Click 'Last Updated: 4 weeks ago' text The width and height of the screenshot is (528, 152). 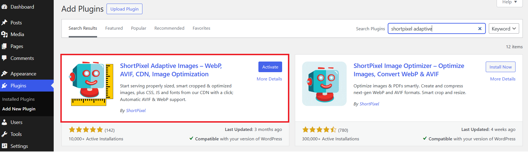click(488, 130)
